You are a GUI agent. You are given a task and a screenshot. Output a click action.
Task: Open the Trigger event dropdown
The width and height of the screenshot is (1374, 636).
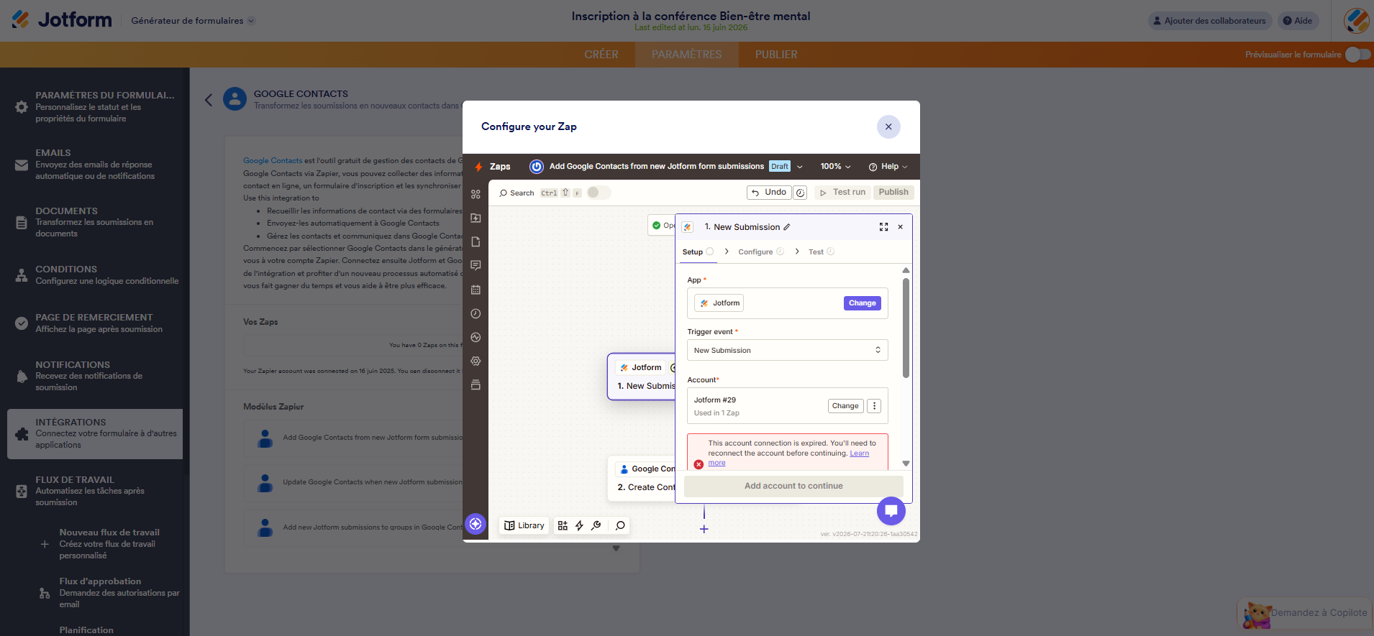[787, 351]
